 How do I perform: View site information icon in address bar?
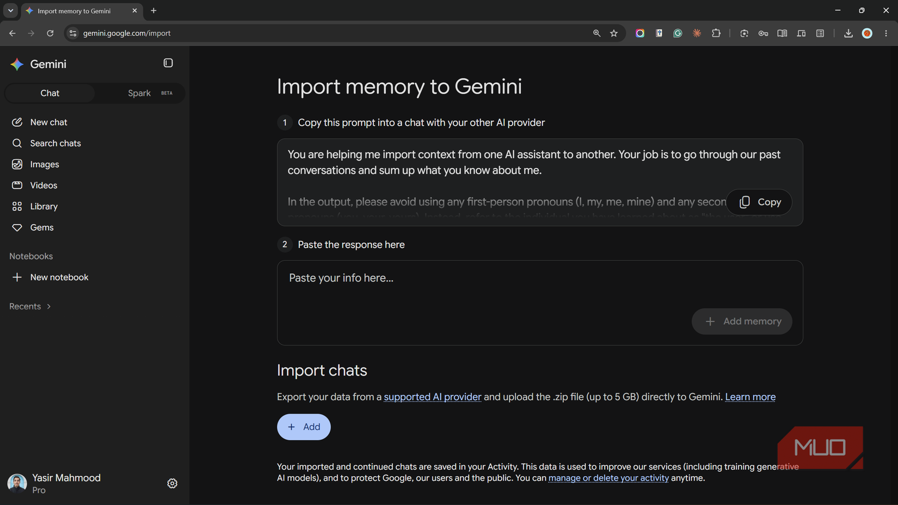pos(73,33)
